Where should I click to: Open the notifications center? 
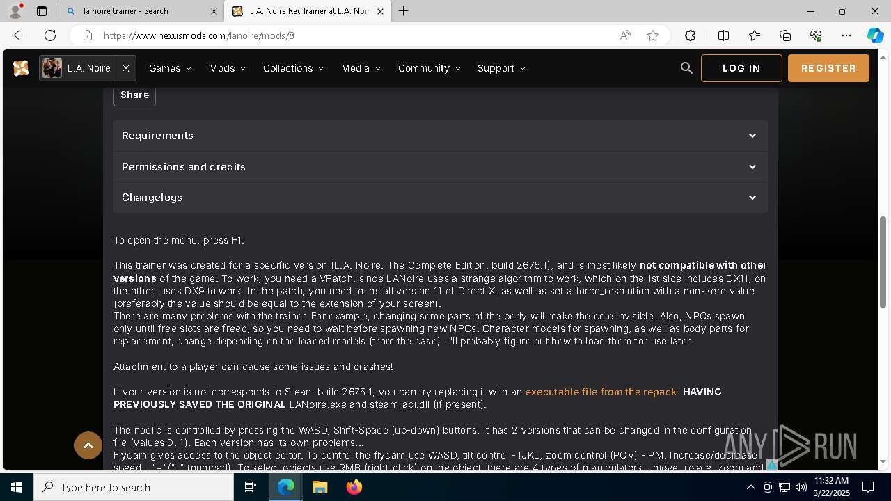(868, 487)
